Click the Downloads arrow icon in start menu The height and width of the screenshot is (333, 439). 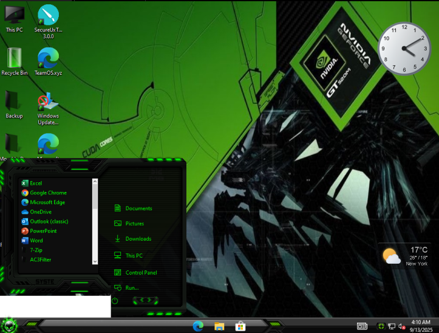(118, 239)
